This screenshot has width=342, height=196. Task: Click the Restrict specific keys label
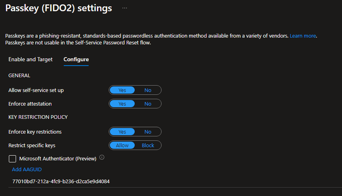[32, 146]
